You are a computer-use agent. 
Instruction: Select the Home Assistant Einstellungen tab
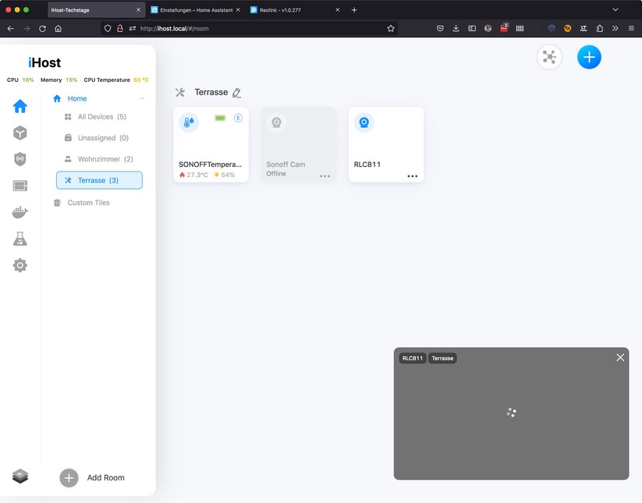point(195,11)
